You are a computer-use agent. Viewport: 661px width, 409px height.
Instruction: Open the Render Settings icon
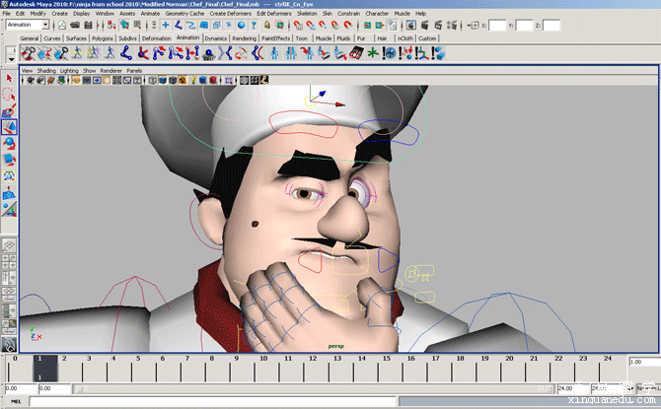pos(452,26)
